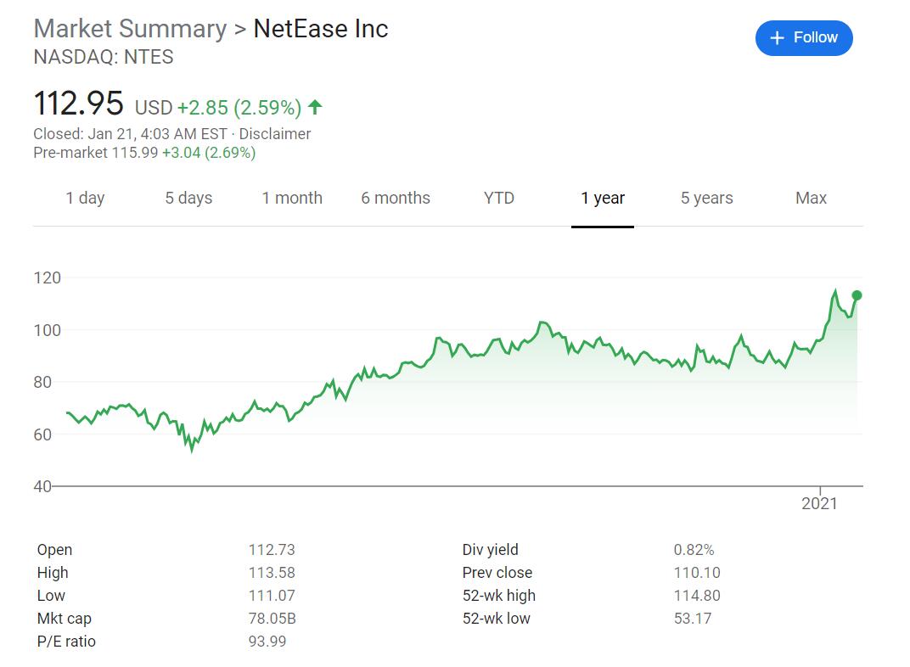The height and width of the screenshot is (667, 910).
Task: Click the green up arrow icon
Action: pyautogui.click(x=315, y=107)
